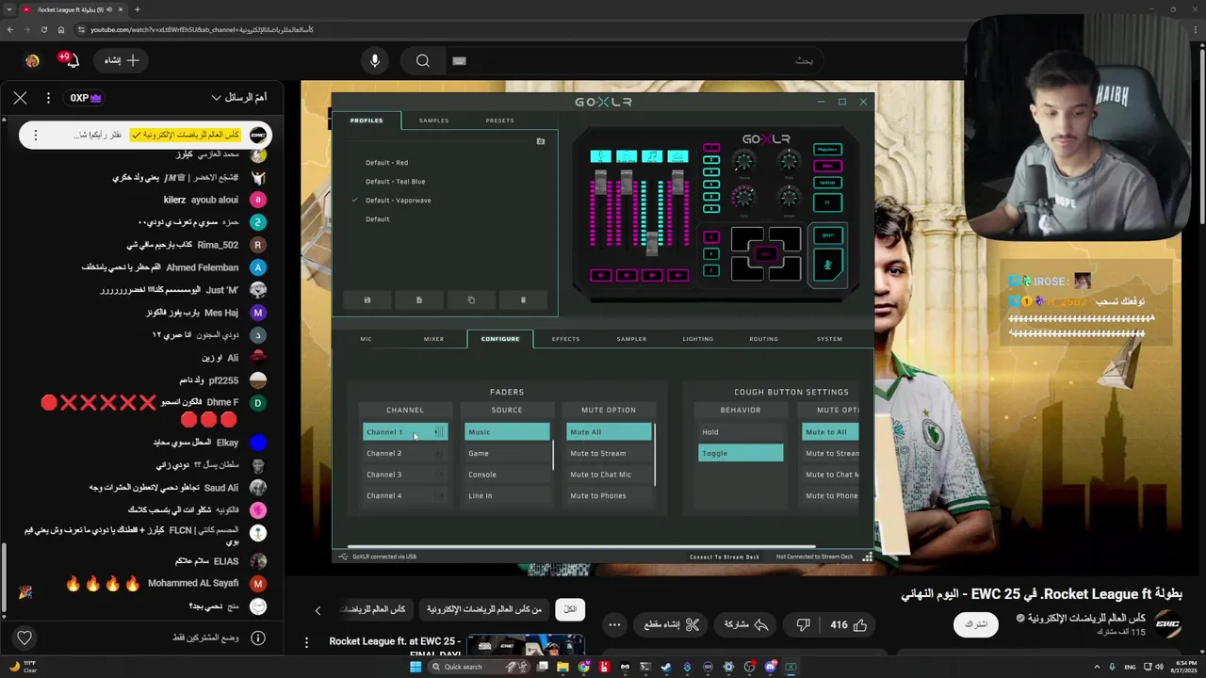Click the 0XP badge in chat header
This screenshot has width=1206, height=678.
pos(85,97)
